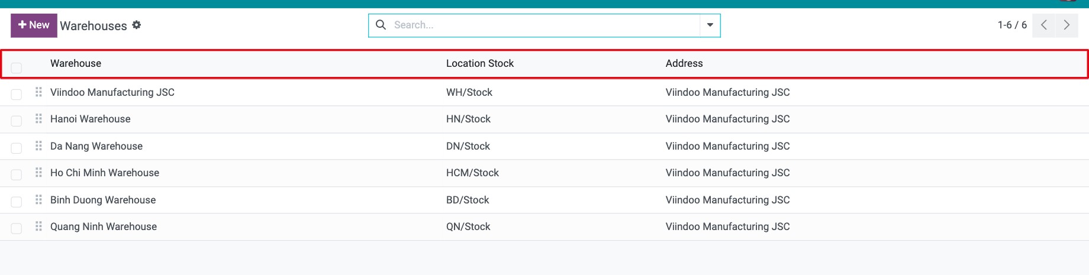Click the BD/Stock location cell
The image size is (1089, 275).
(468, 200)
